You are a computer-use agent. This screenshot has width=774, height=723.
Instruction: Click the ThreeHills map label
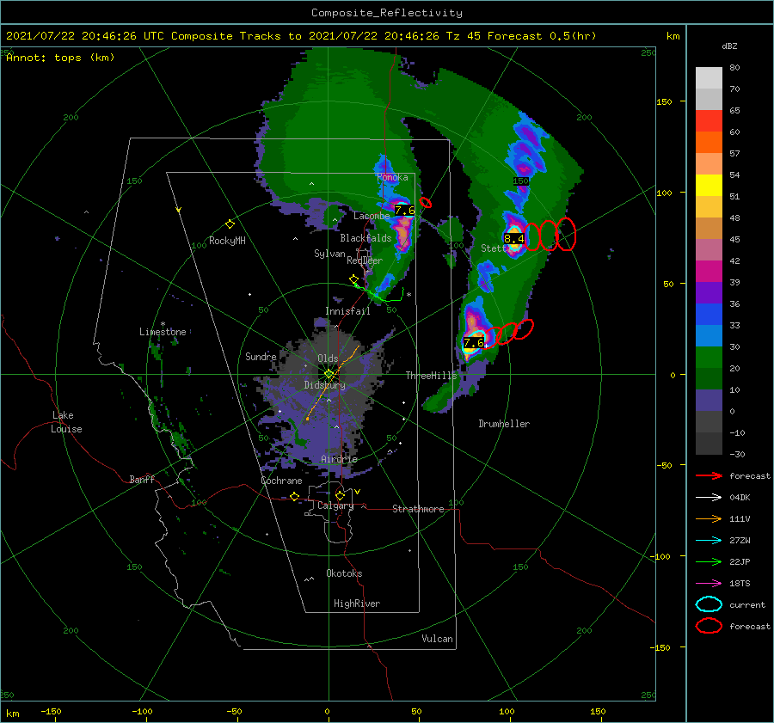[432, 376]
